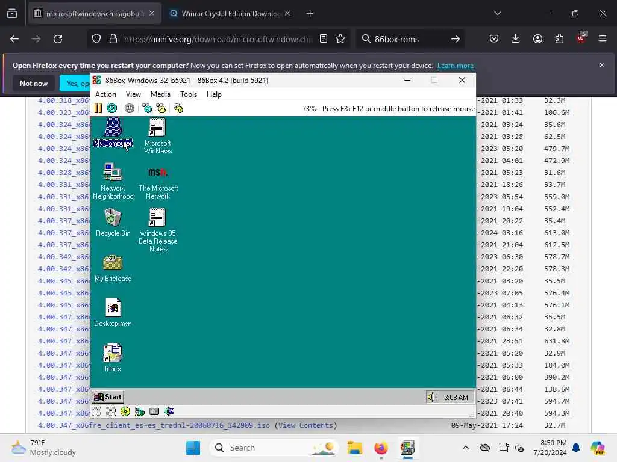
Task: Click the 479.7M file size text
Action: (557, 149)
